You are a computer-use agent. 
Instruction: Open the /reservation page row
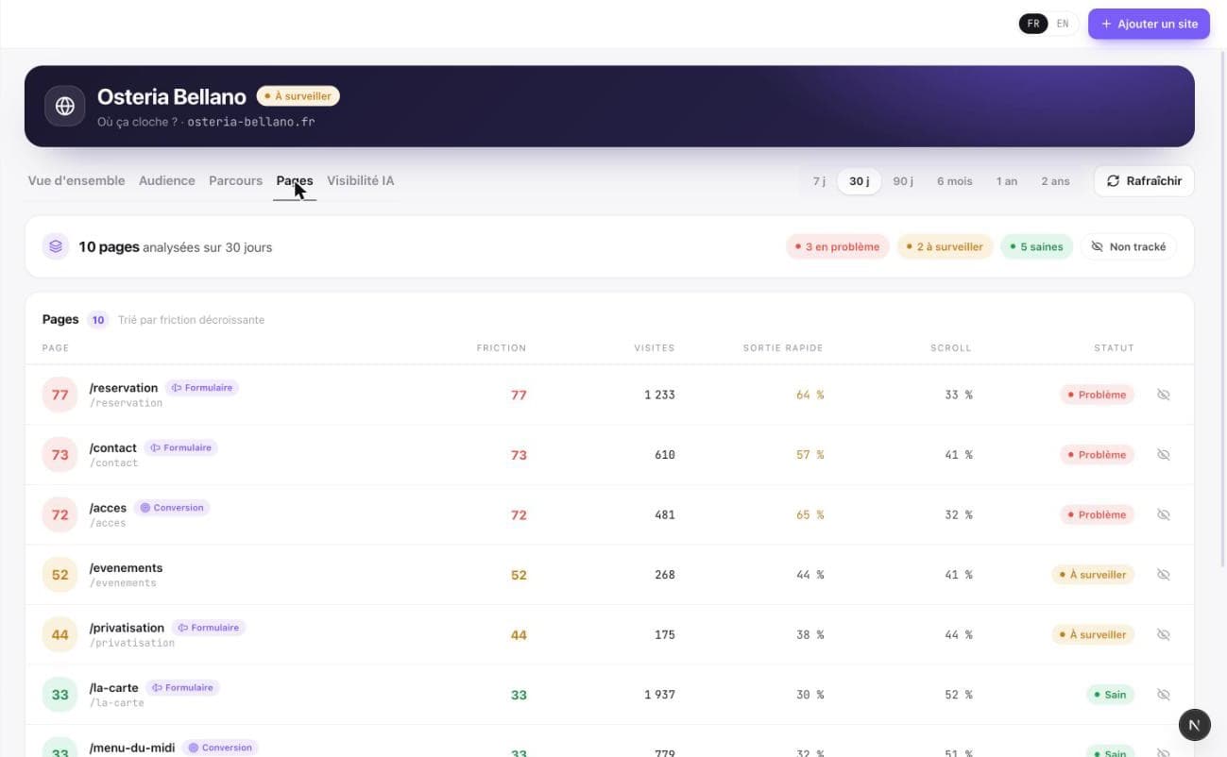(609, 395)
